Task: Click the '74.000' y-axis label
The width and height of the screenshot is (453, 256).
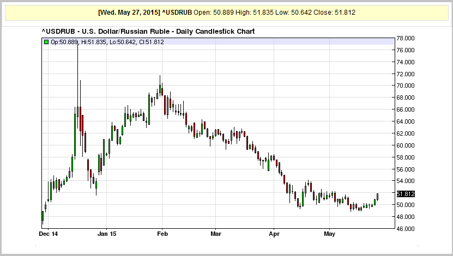Action: (406, 62)
